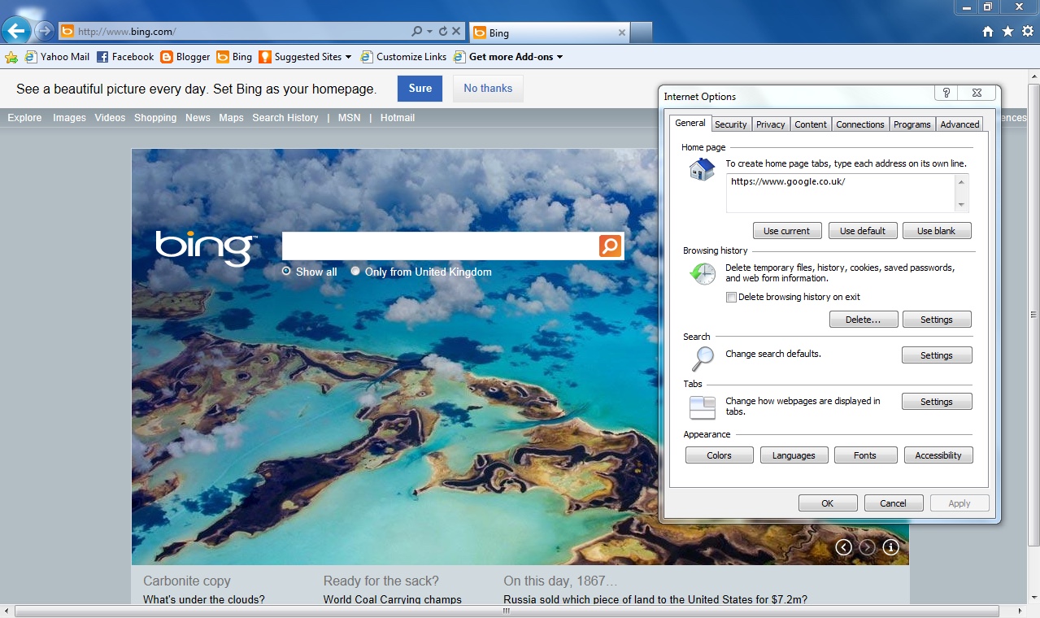This screenshot has width=1040, height=618.
Task: Click previous image arrow on Bing photo
Action: point(844,547)
